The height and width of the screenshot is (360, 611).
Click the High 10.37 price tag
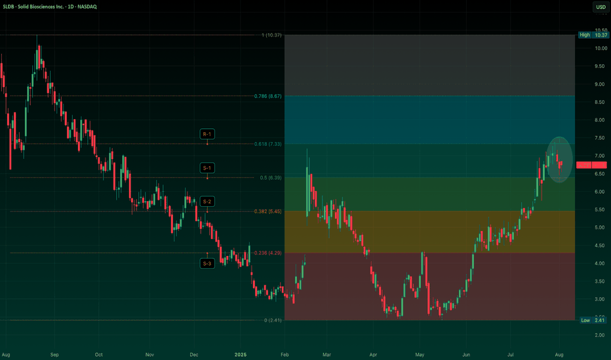(593, 35)
